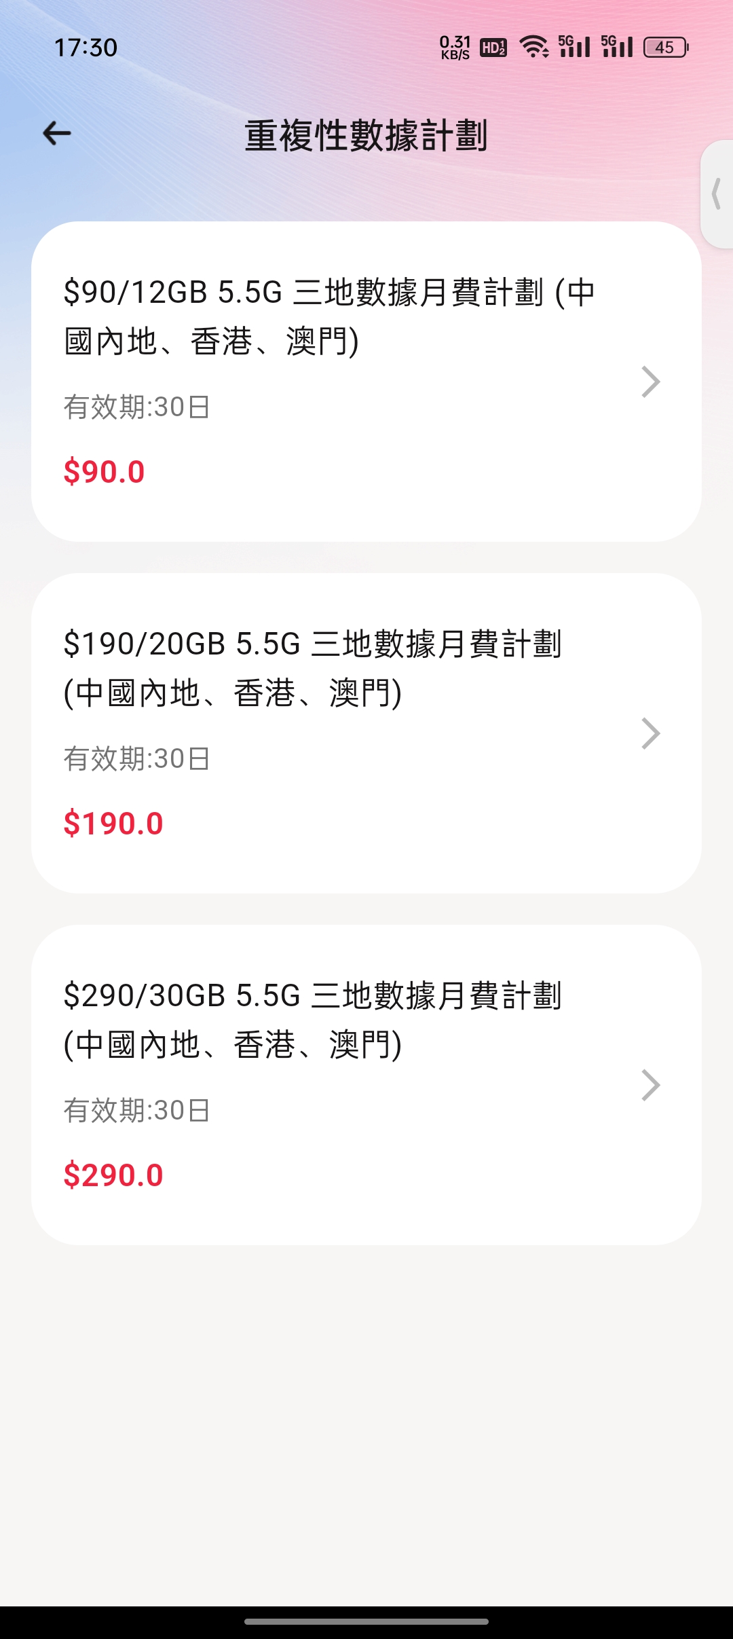Expand the $190/20GB plan chevron
This screenshot has width=733, height=1639.
pyautogui.click(x=650, y=733)
